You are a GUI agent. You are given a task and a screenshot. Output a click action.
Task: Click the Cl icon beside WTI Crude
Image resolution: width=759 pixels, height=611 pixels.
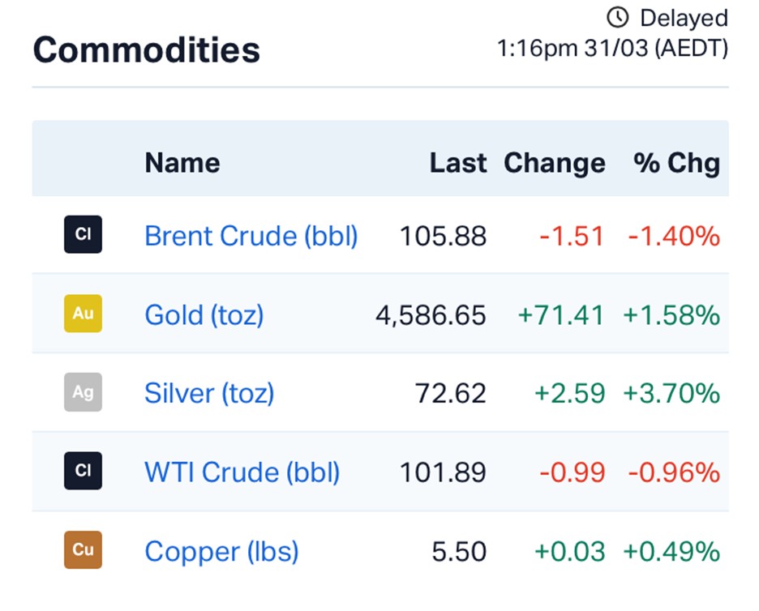(83, 471)
